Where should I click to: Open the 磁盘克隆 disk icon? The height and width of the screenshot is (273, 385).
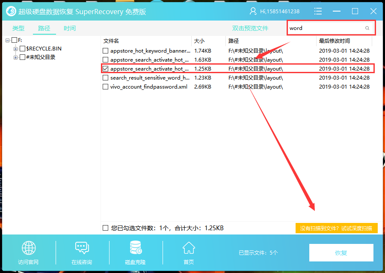136,247
